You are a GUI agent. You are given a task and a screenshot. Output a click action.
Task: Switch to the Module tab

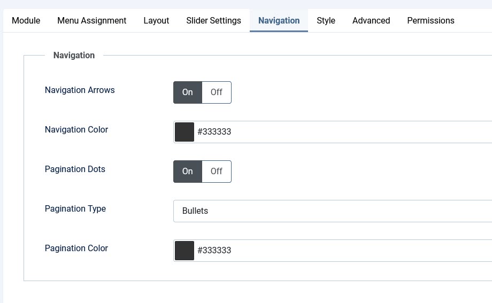tap(26, 21)
